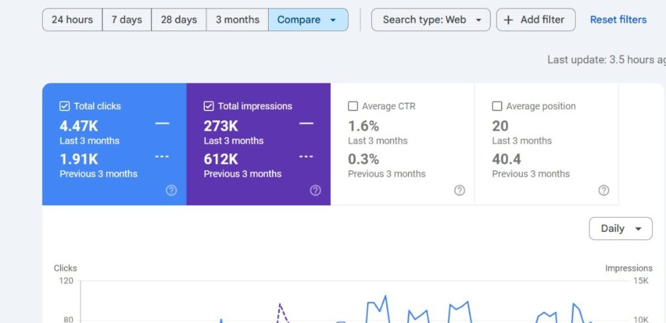Open the Search type: Web dropdown

(x=431, y=19)
